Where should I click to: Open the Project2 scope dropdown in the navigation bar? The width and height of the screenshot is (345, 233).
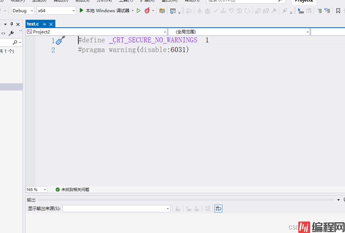(96, 32)
